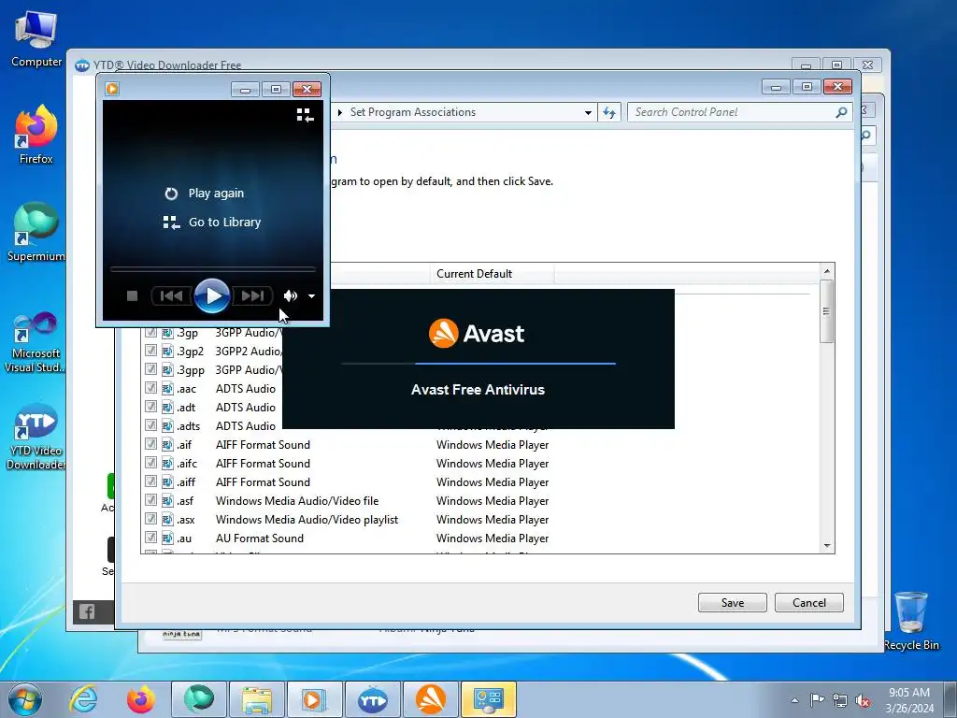
Task: Open Firefox desktop shortcut
Action: (x=36, y=135)
